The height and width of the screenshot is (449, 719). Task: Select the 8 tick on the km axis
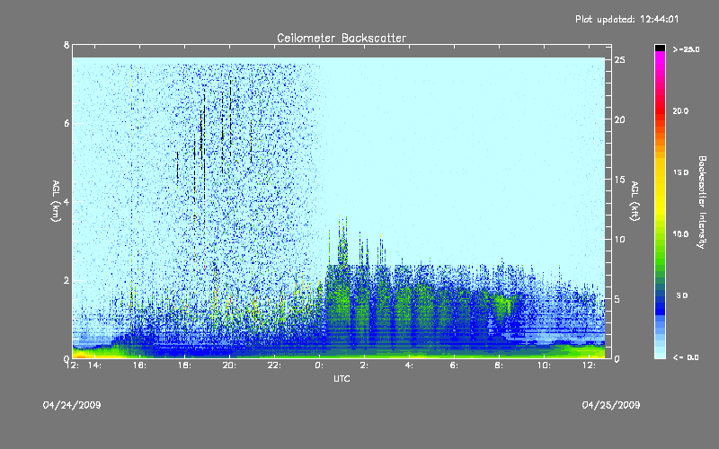tap(67, 45)
